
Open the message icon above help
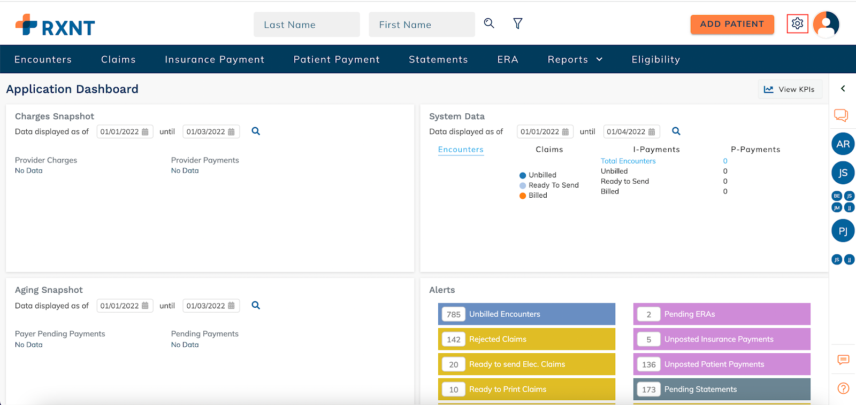coord(843,360)
